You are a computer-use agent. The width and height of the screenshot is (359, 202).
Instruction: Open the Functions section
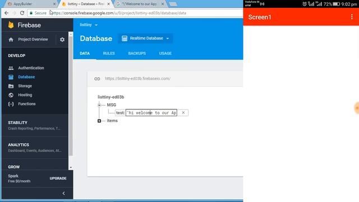coord(27,104)
